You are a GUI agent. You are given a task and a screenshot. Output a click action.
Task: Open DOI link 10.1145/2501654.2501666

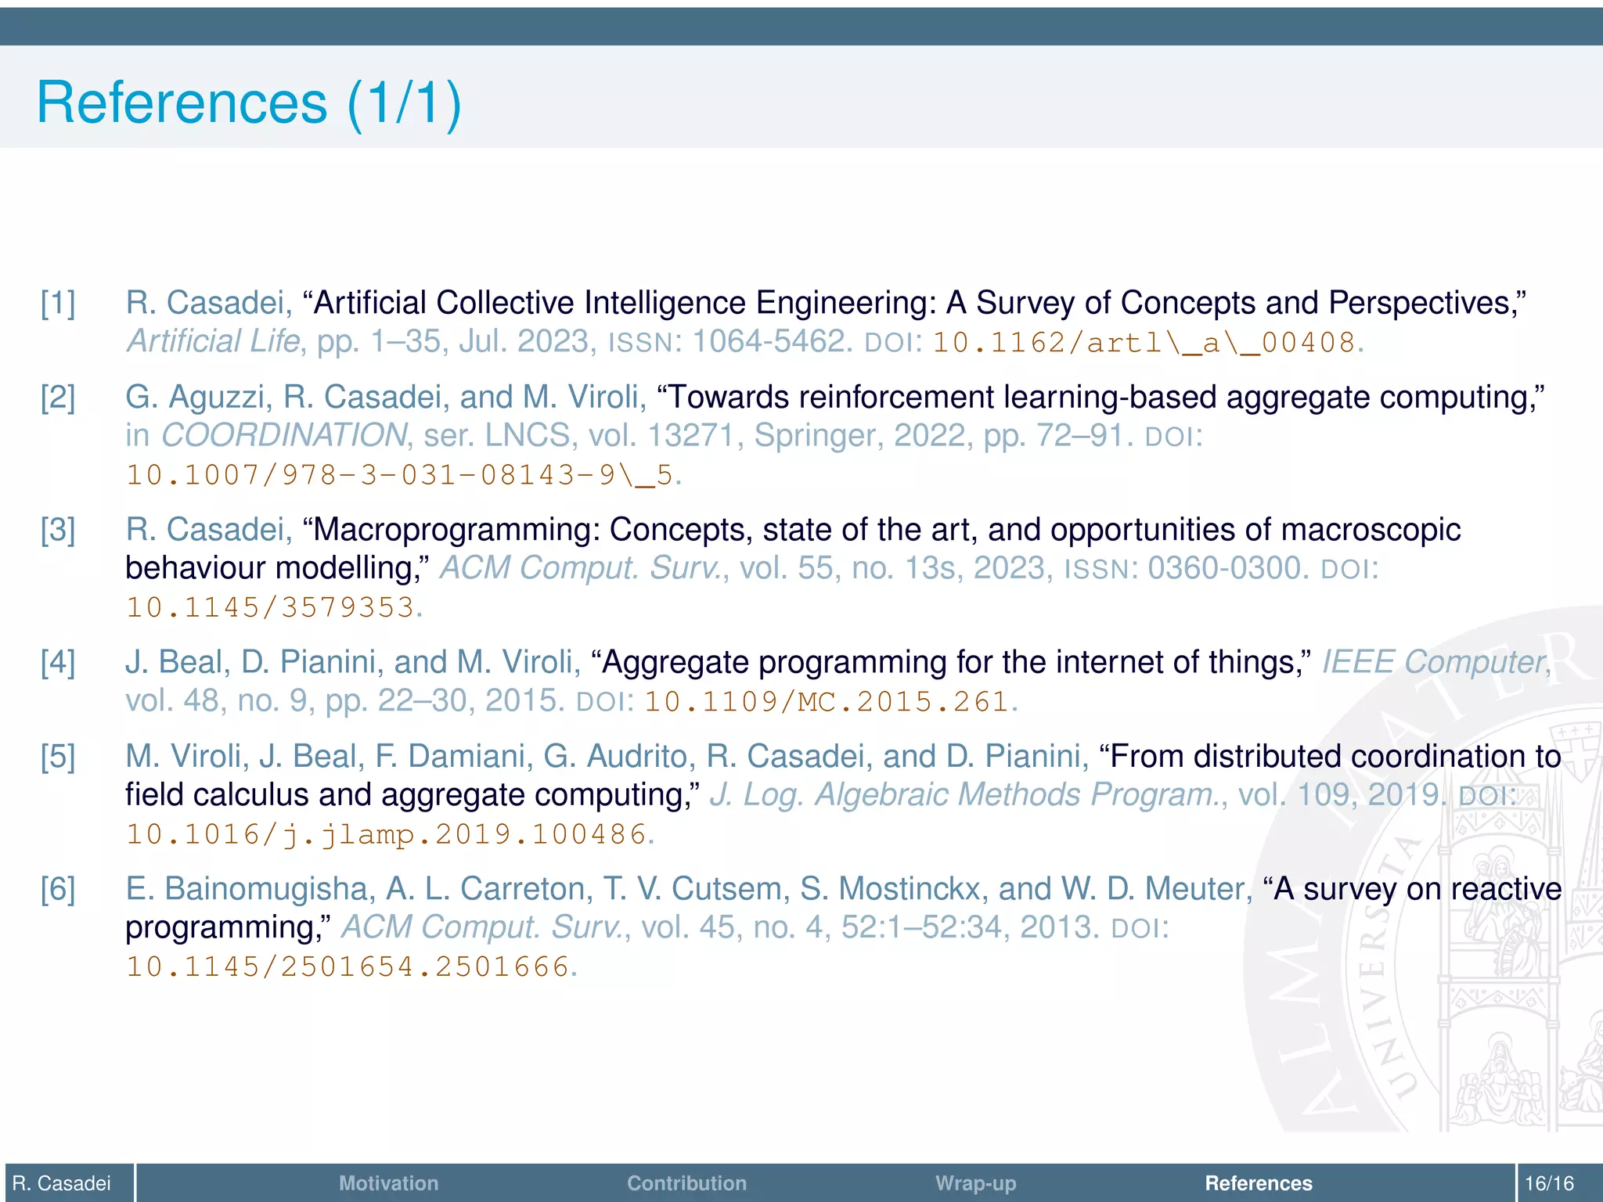(x=348, y=967)
